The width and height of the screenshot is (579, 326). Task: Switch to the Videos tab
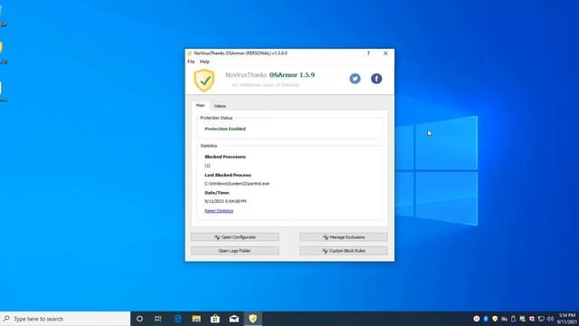[x=220, y=106]
